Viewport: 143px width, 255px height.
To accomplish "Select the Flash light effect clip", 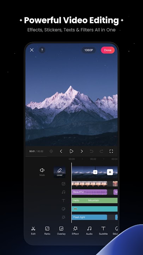I will (89, 217).
